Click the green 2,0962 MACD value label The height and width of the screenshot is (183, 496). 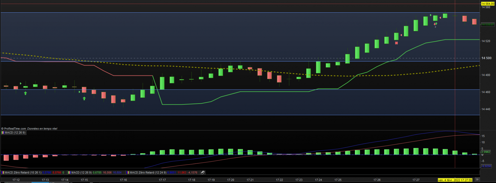486,152
